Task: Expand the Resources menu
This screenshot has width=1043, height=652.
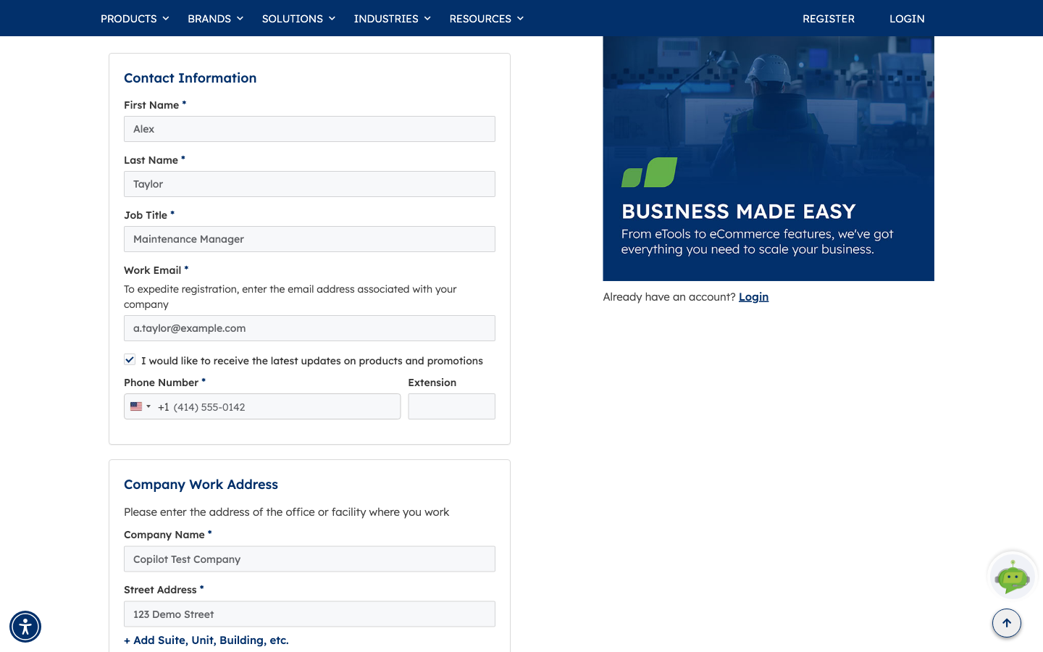Action: tap(486, 18)
